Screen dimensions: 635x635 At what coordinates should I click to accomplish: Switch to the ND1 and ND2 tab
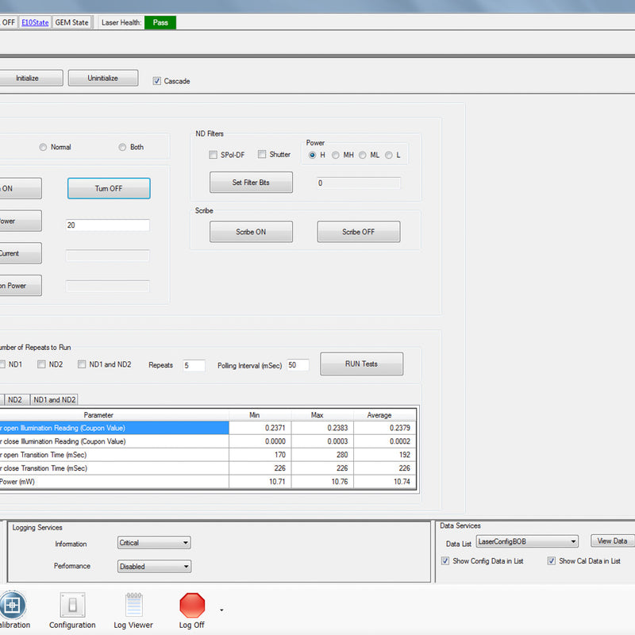tap(54, 400)
